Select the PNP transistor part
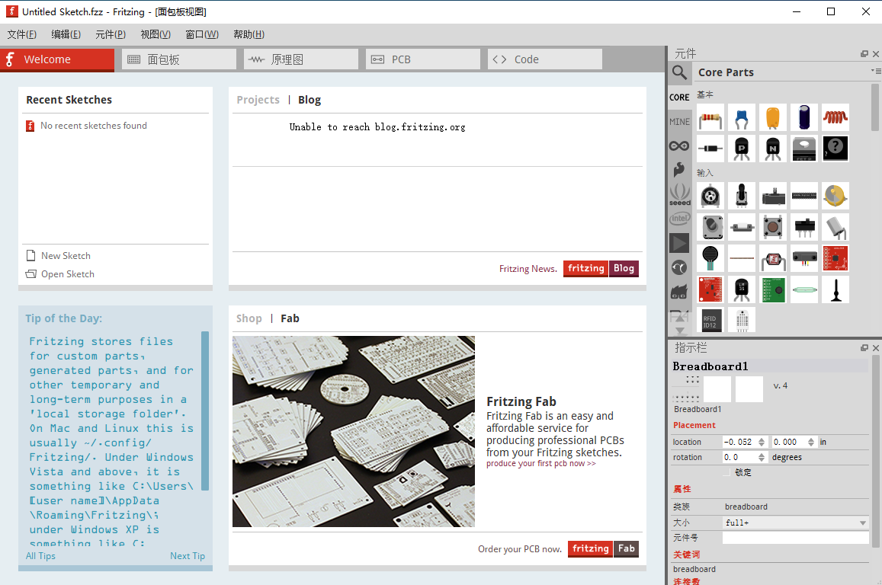This screenshot has height=585, width=882. click(742, 149)
